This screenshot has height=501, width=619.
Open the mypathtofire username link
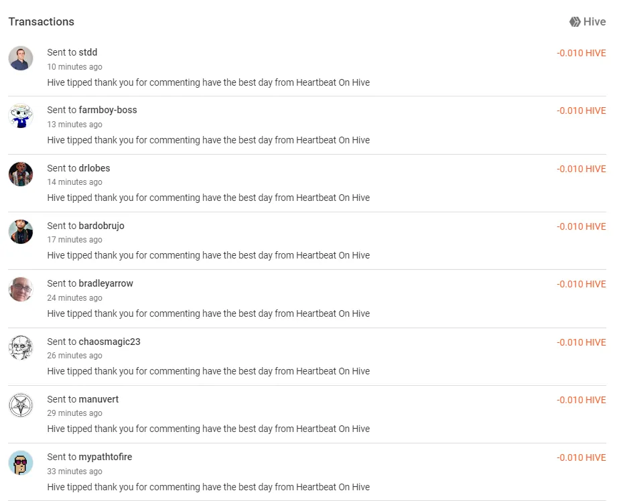(105, 457)
